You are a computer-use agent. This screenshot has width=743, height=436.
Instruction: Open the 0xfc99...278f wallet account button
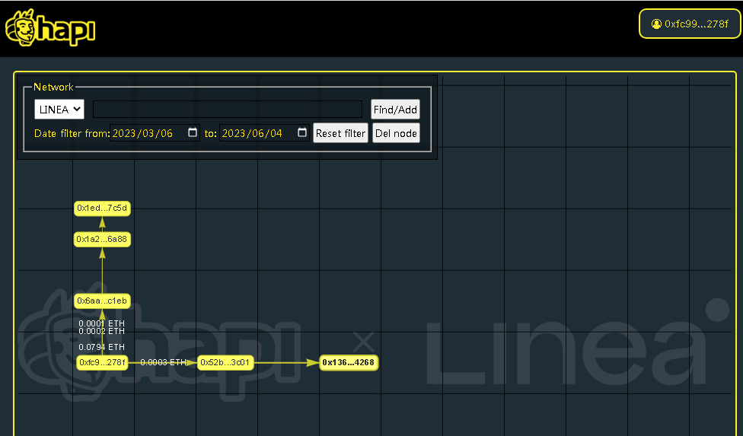pyautogui.click(x=690, y=24)
